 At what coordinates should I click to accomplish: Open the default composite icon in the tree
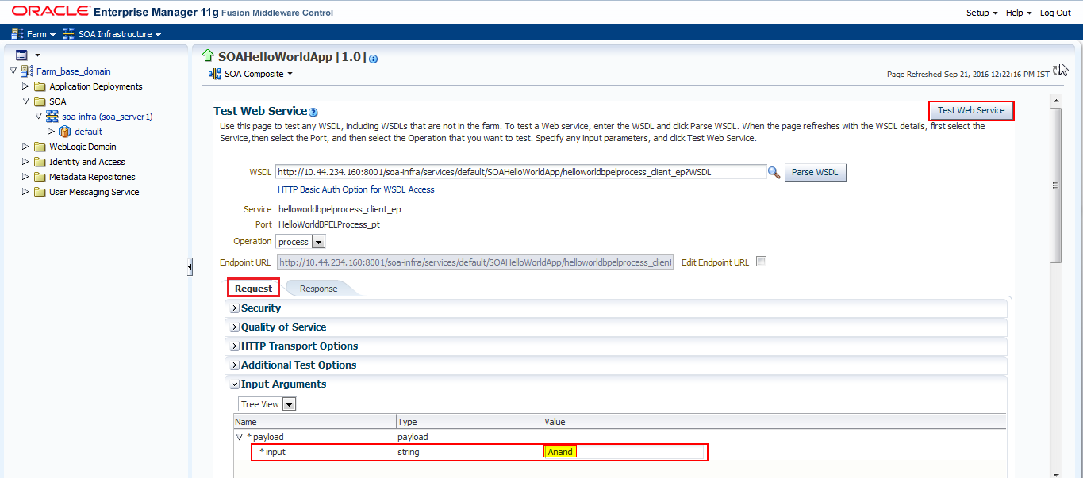(x=64, y=131)
